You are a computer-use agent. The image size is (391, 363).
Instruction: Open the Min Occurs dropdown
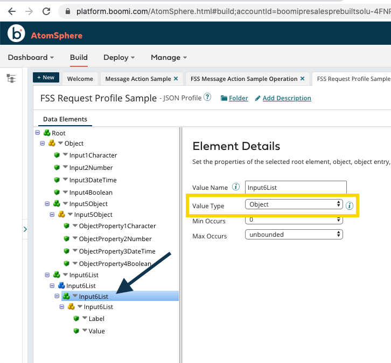(293, 221)
